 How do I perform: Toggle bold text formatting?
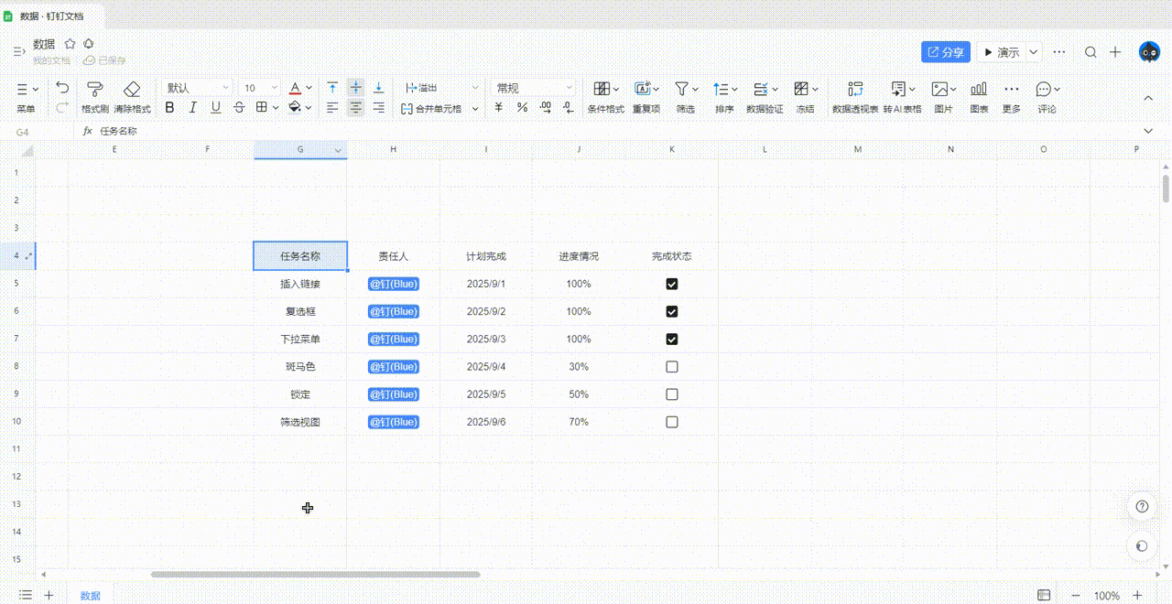[169, 108]
